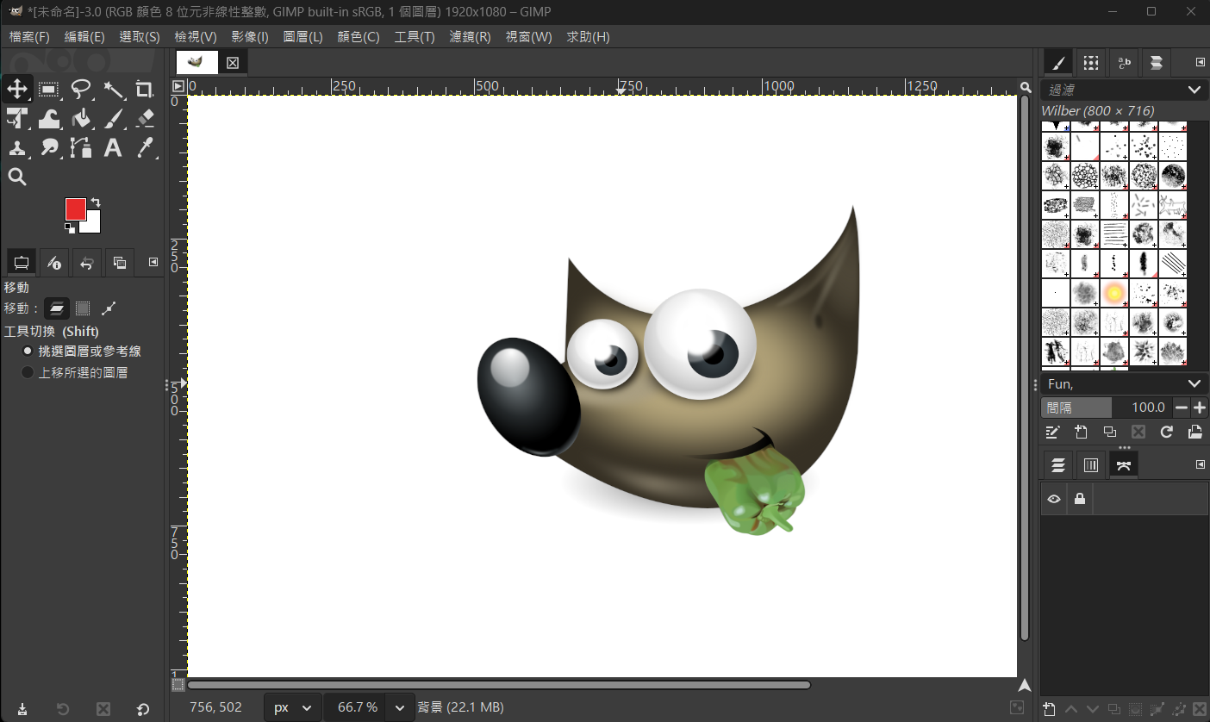The width and height of the screenshot is (1210, 722).
Task: Select the Smudge tool
Action: pos(49,147)
